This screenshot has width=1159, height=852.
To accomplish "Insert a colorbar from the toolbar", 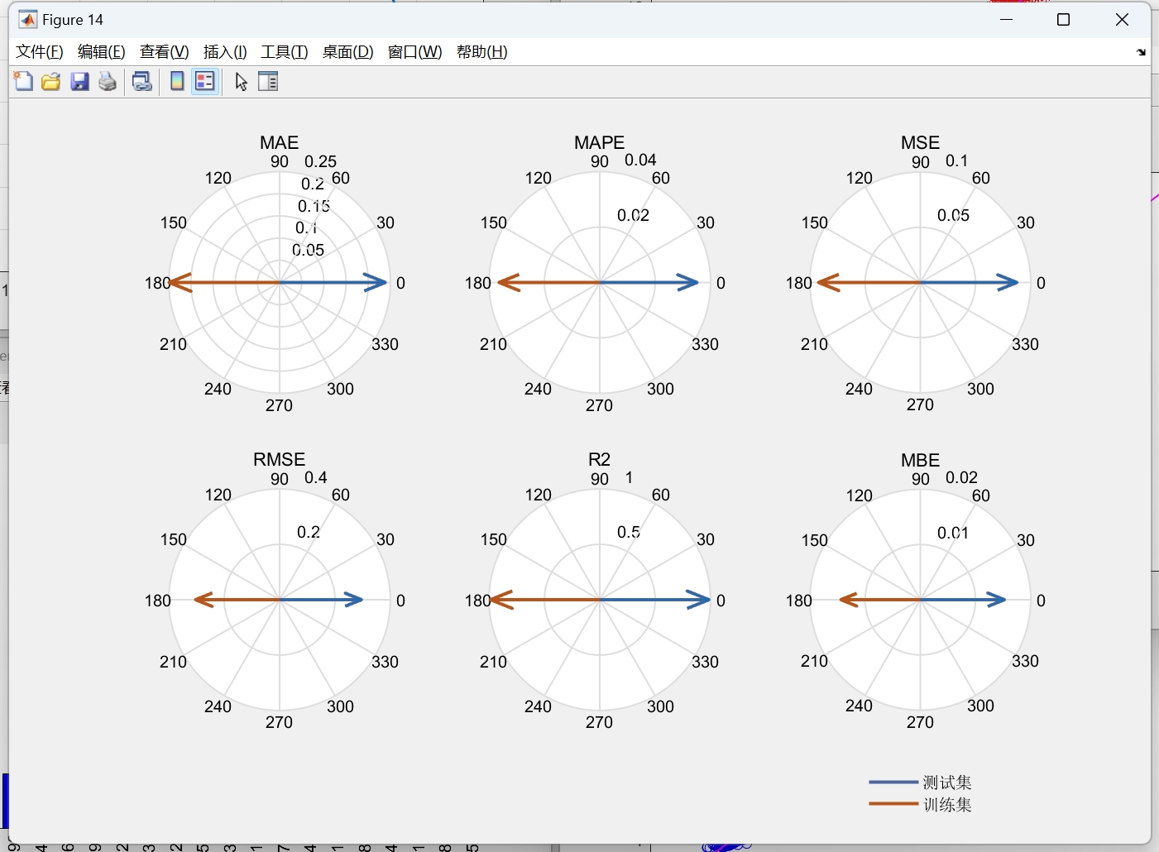I will 177,81.
